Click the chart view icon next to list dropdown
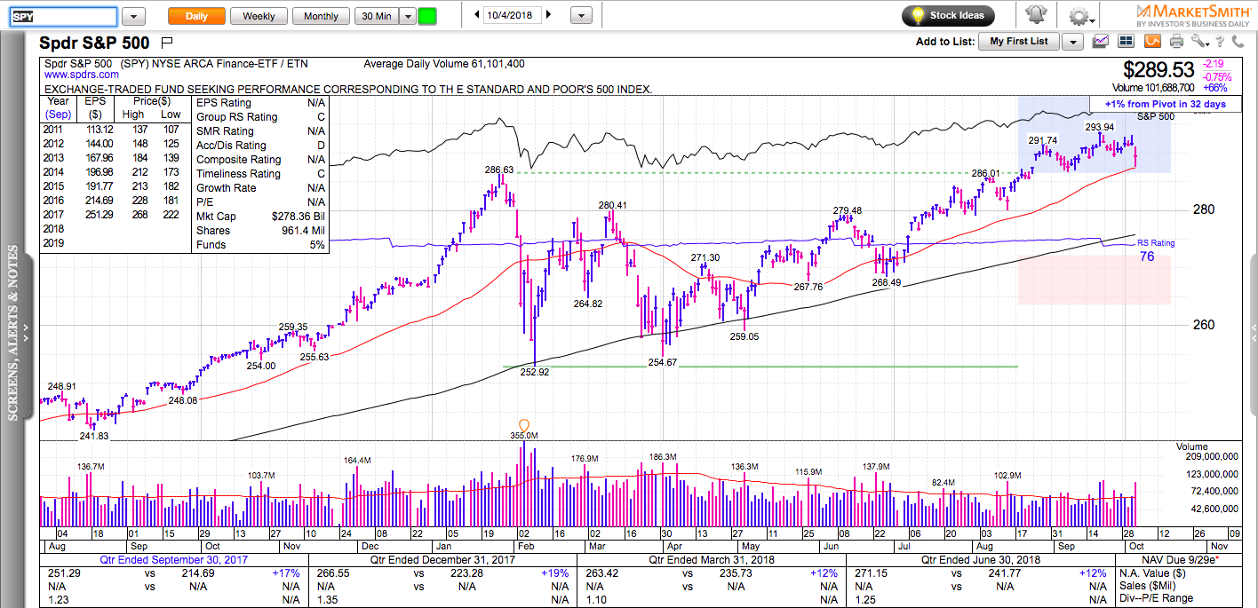Image resolution: width=1258 pixels, height=608 pixels. [1101, 41]
